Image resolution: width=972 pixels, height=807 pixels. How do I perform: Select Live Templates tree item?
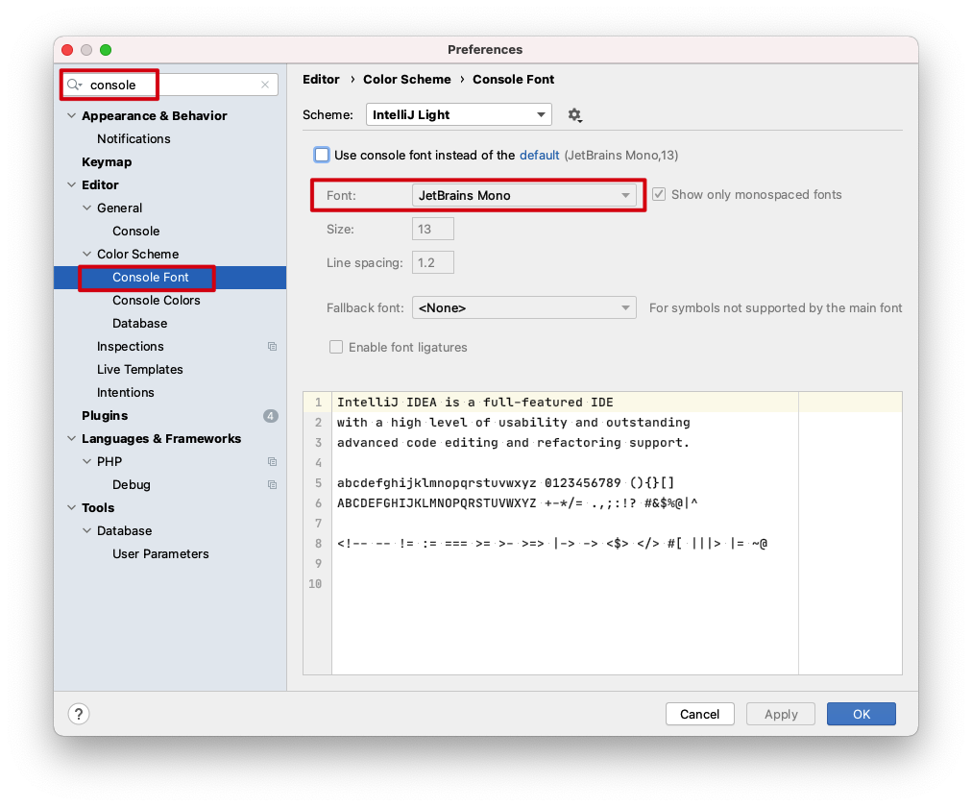pyautogui.click(x=139, y=370)
